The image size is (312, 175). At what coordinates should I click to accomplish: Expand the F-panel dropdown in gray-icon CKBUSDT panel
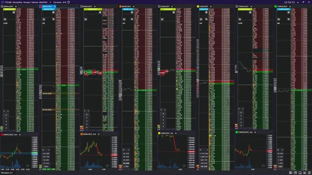(165, 110)
